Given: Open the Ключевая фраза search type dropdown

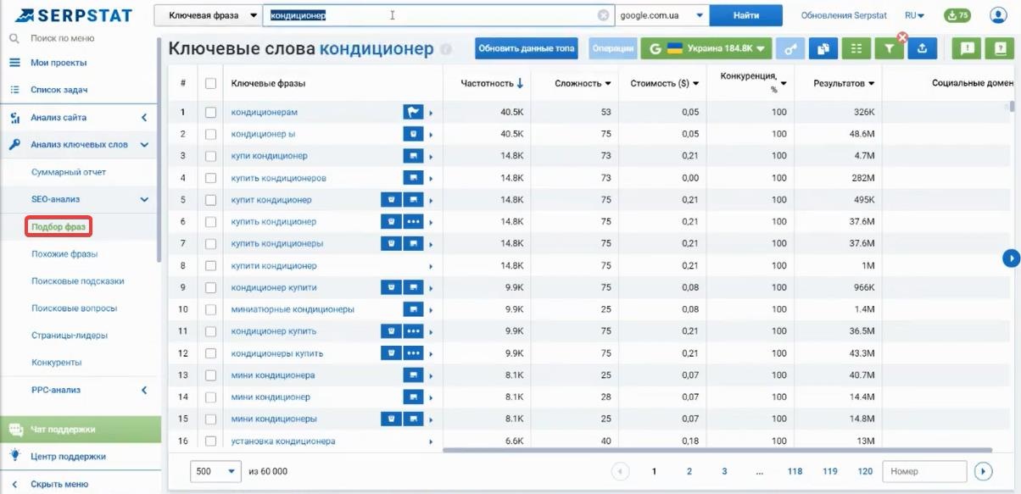Looking at the screenshot, I should tap(208, 15).
